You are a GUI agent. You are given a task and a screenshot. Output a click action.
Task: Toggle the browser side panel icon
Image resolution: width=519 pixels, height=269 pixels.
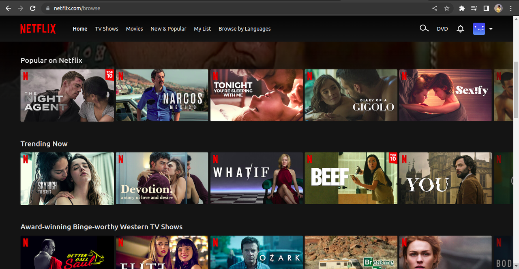tap(486, 8)
